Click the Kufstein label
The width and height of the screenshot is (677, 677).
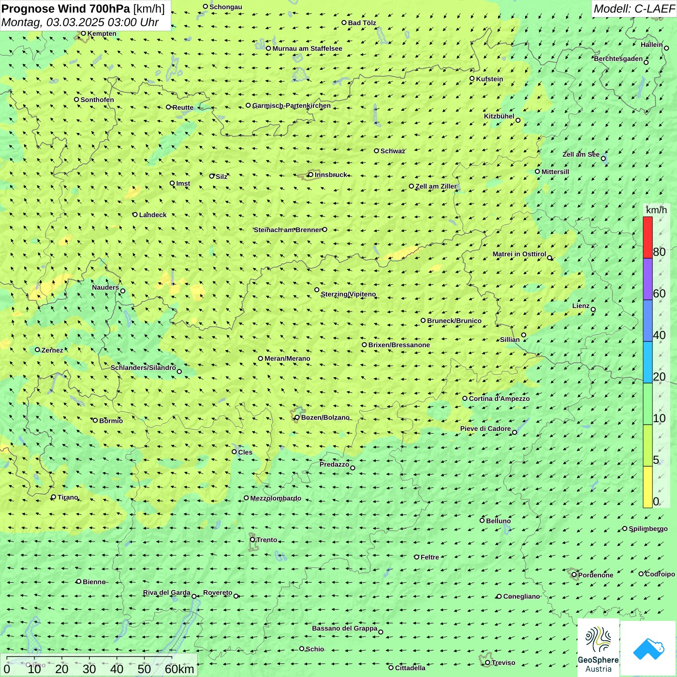click(489, 79)
